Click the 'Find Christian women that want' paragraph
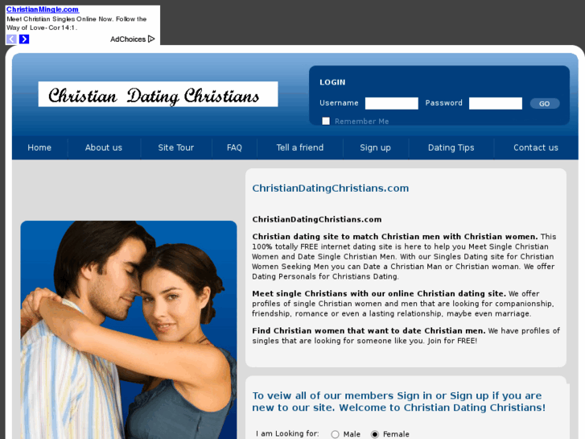 click(x=406, y=336)
